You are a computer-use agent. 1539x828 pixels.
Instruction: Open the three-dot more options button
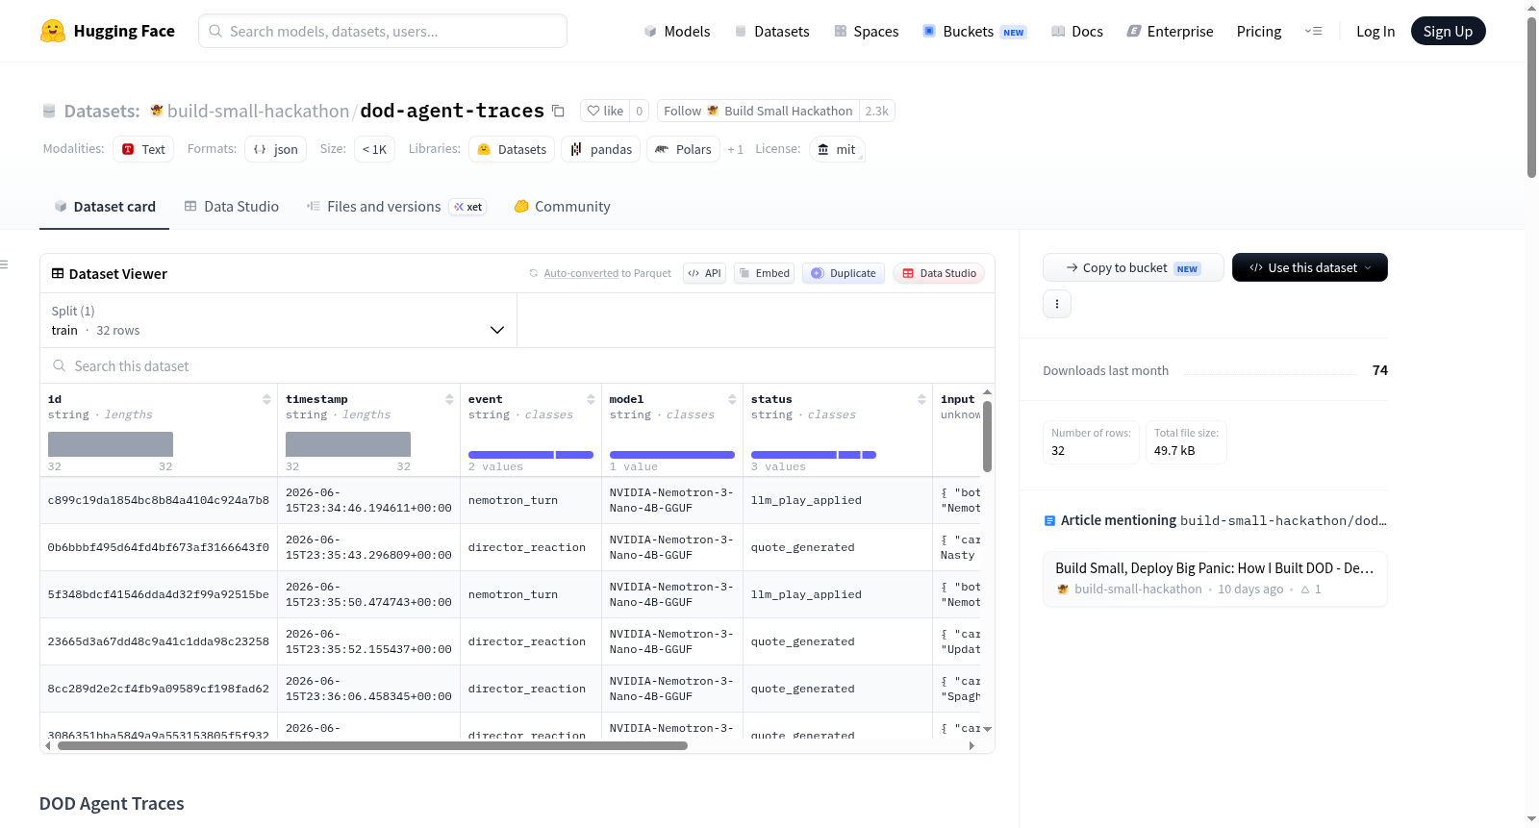click(x=1057, y=304)
